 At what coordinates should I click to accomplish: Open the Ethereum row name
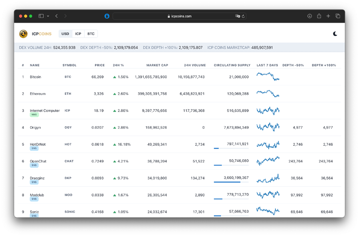click(38, 94)
